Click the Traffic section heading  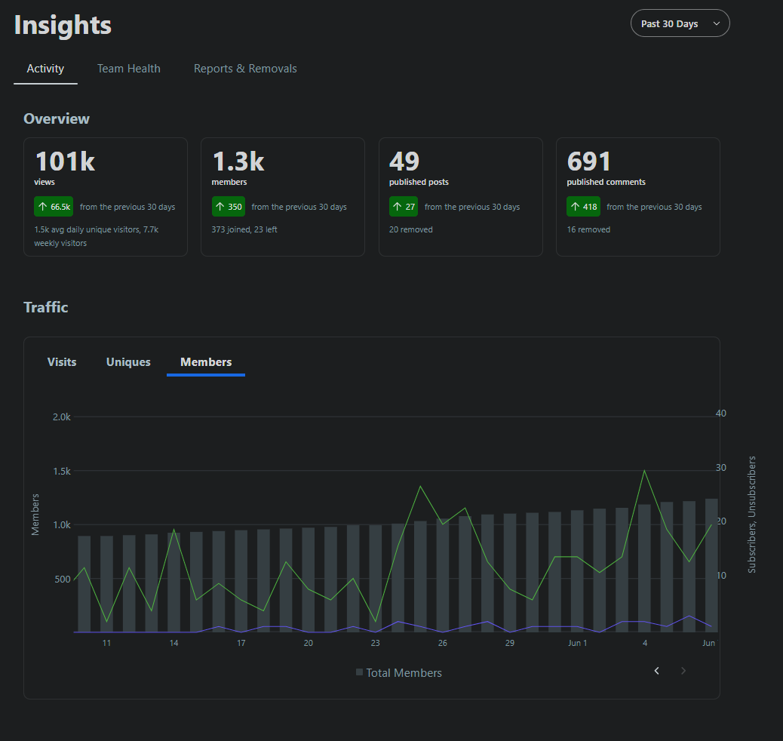(45, 307)
